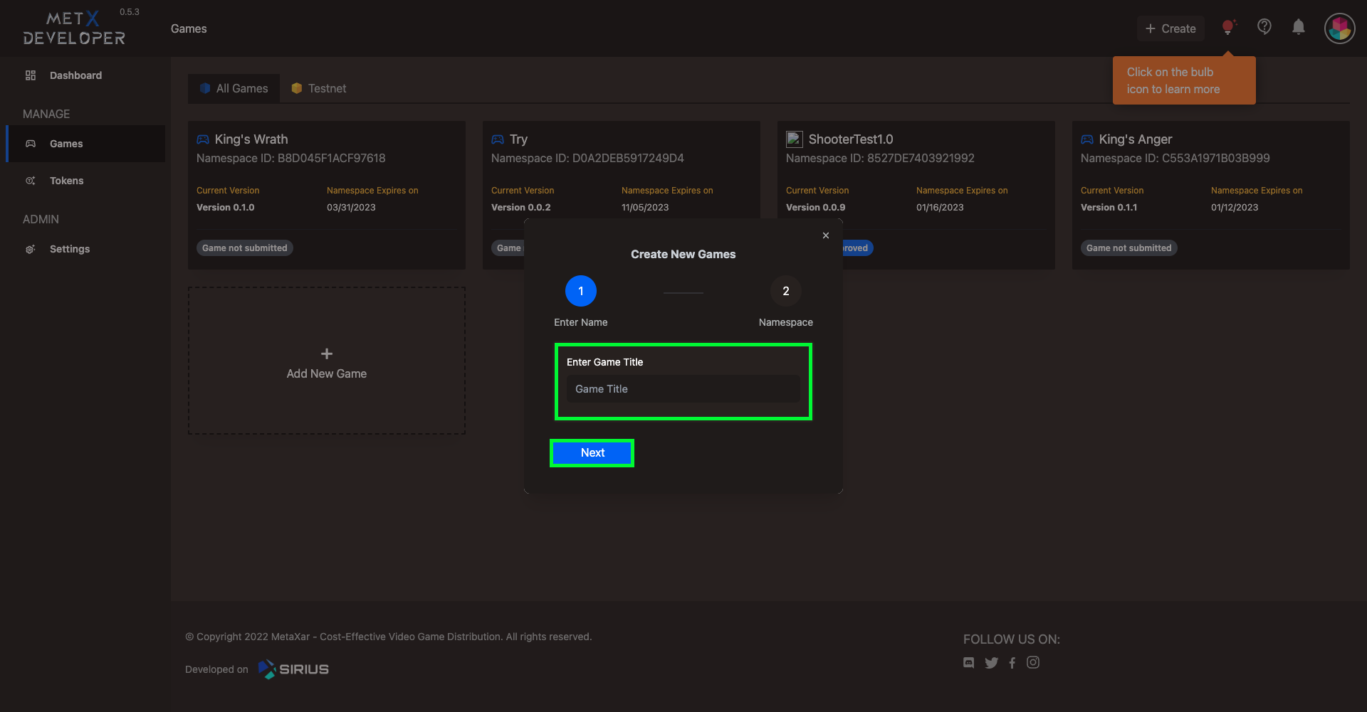The width and height of the screenshot is (1367, 712).
Task: Click Namespace ID C553A1971B03B999 text
Action: pos(1175,159)
